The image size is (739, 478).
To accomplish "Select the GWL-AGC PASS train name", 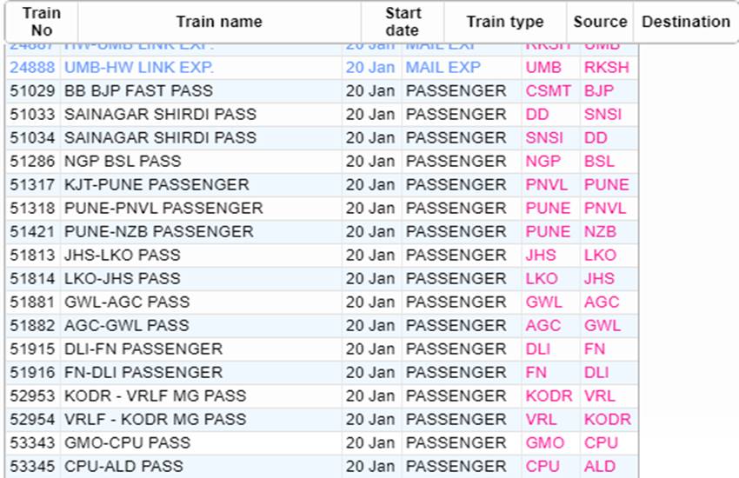I will (126, 302).
